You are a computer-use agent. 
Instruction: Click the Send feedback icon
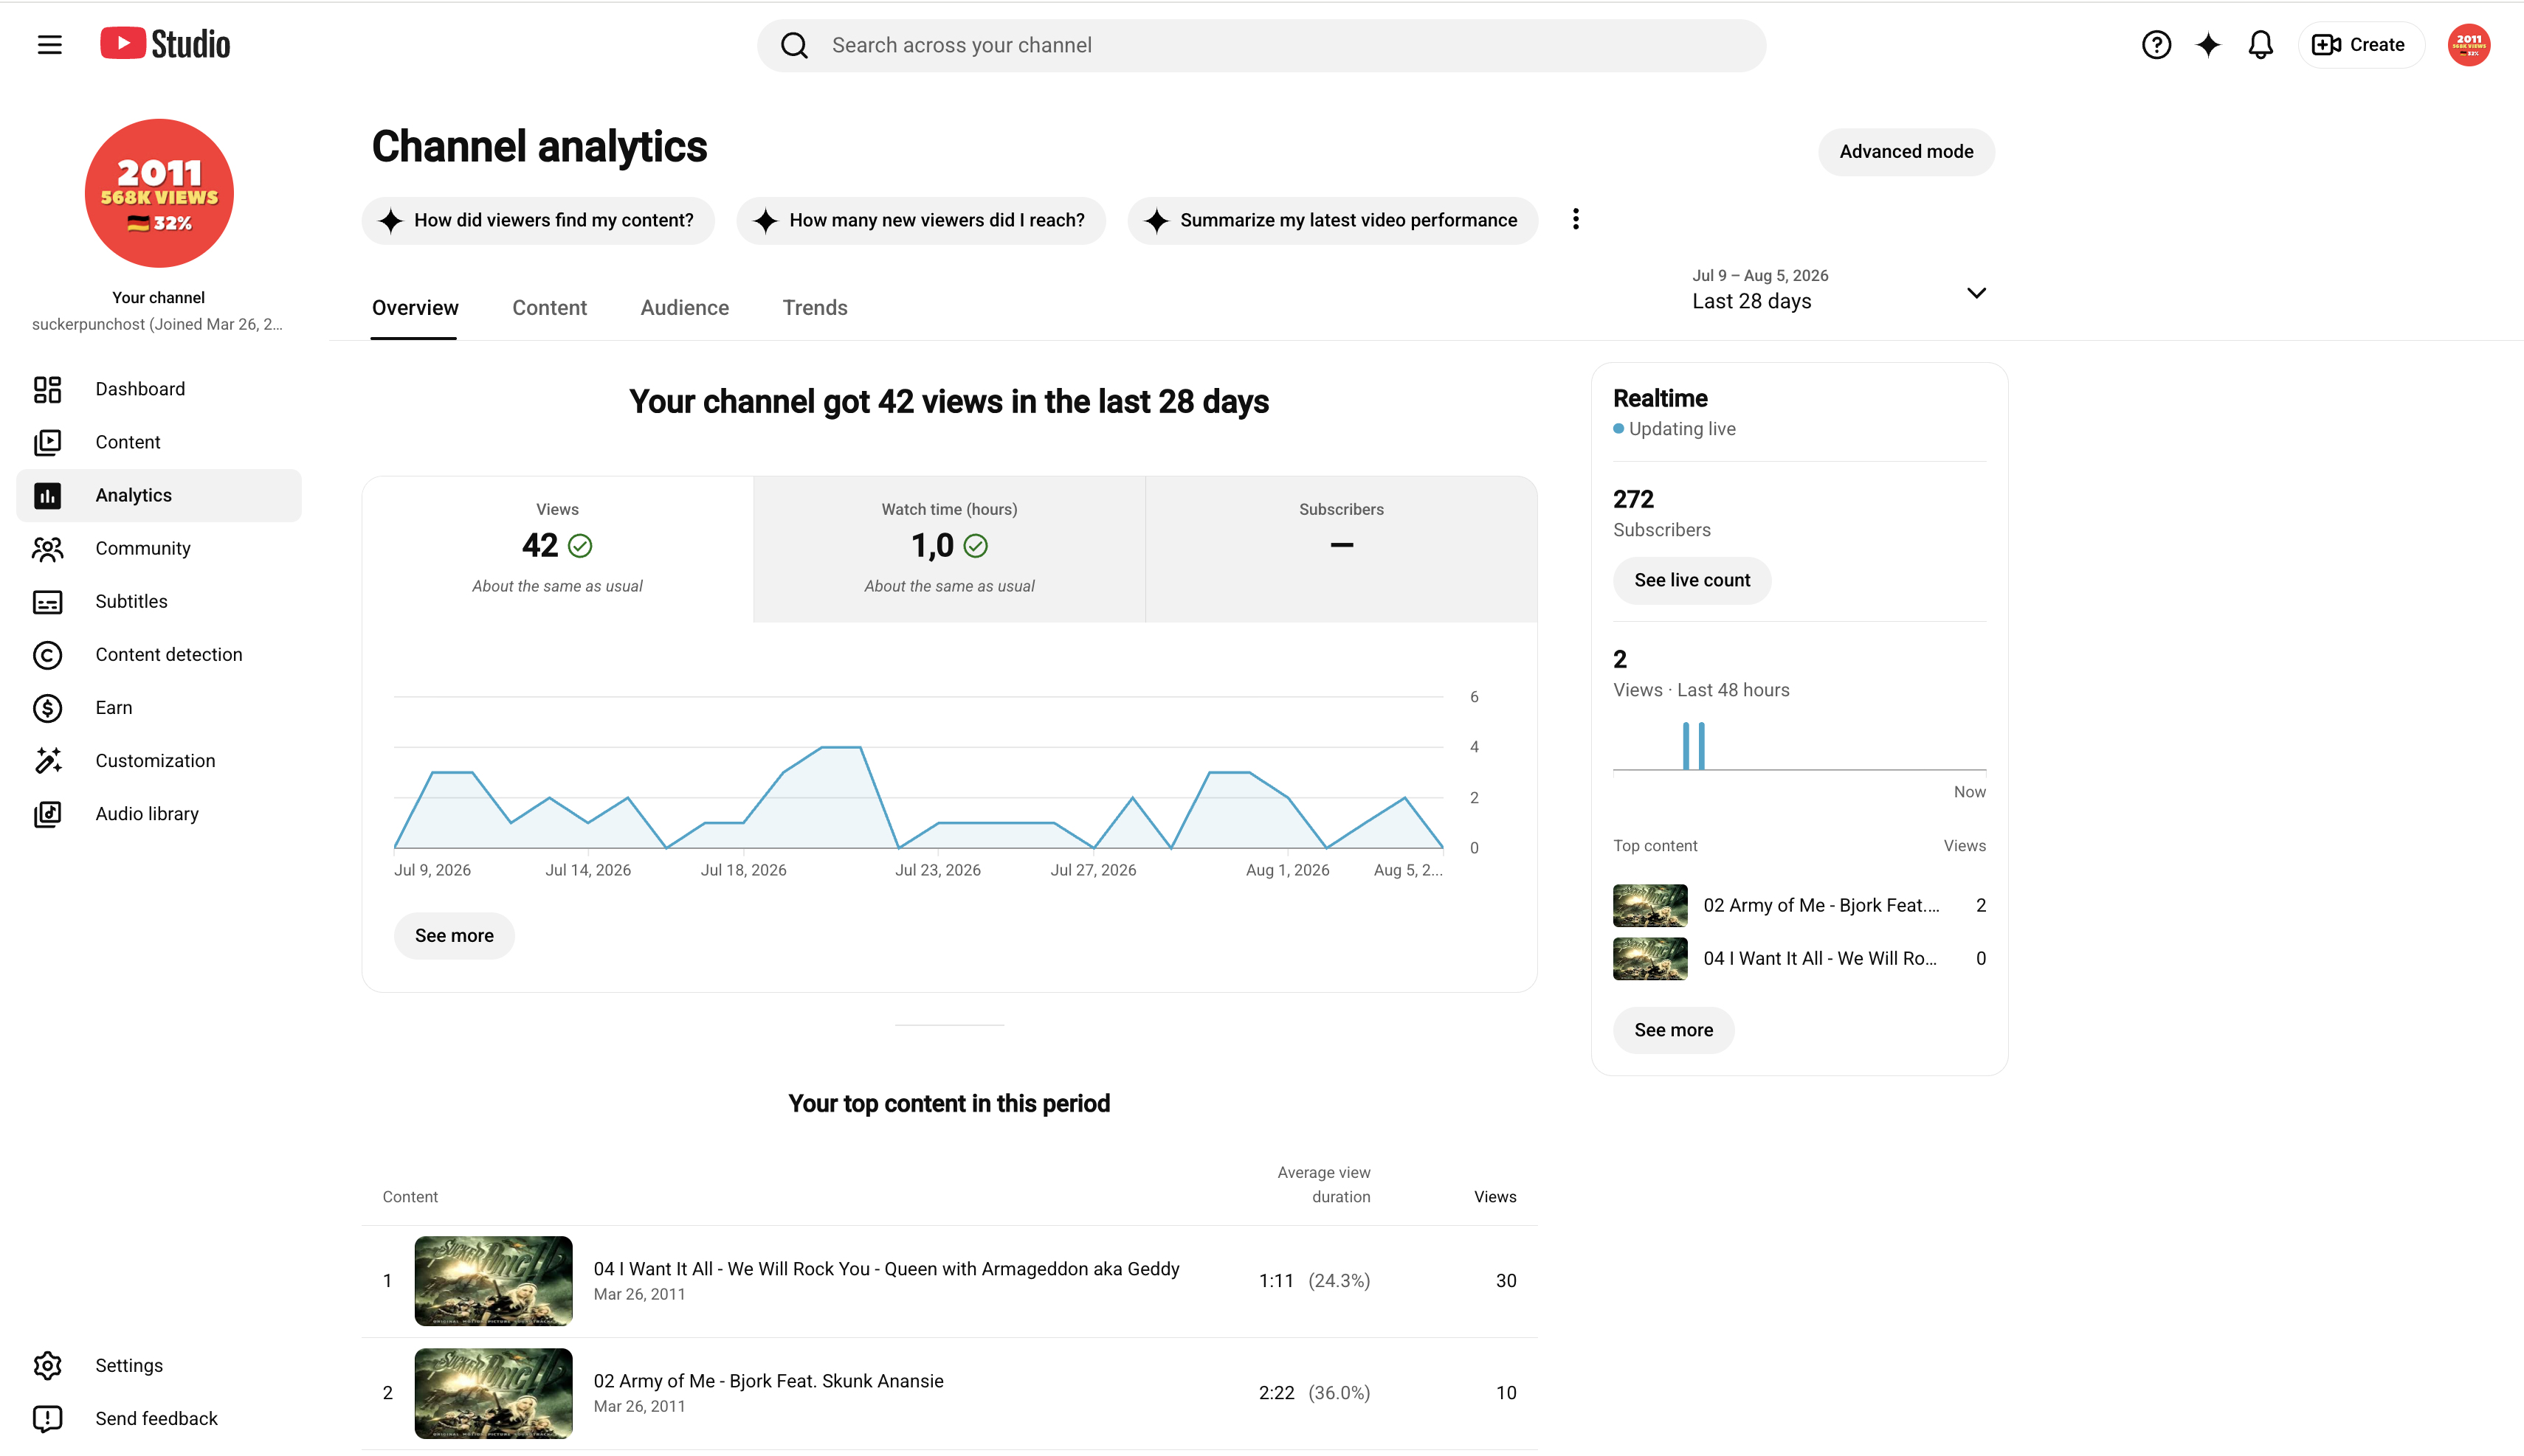(47, 1418)
